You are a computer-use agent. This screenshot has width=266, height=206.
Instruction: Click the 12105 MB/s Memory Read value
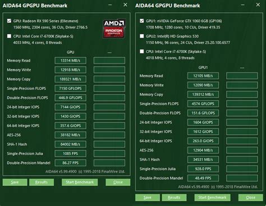coord(203,76)
